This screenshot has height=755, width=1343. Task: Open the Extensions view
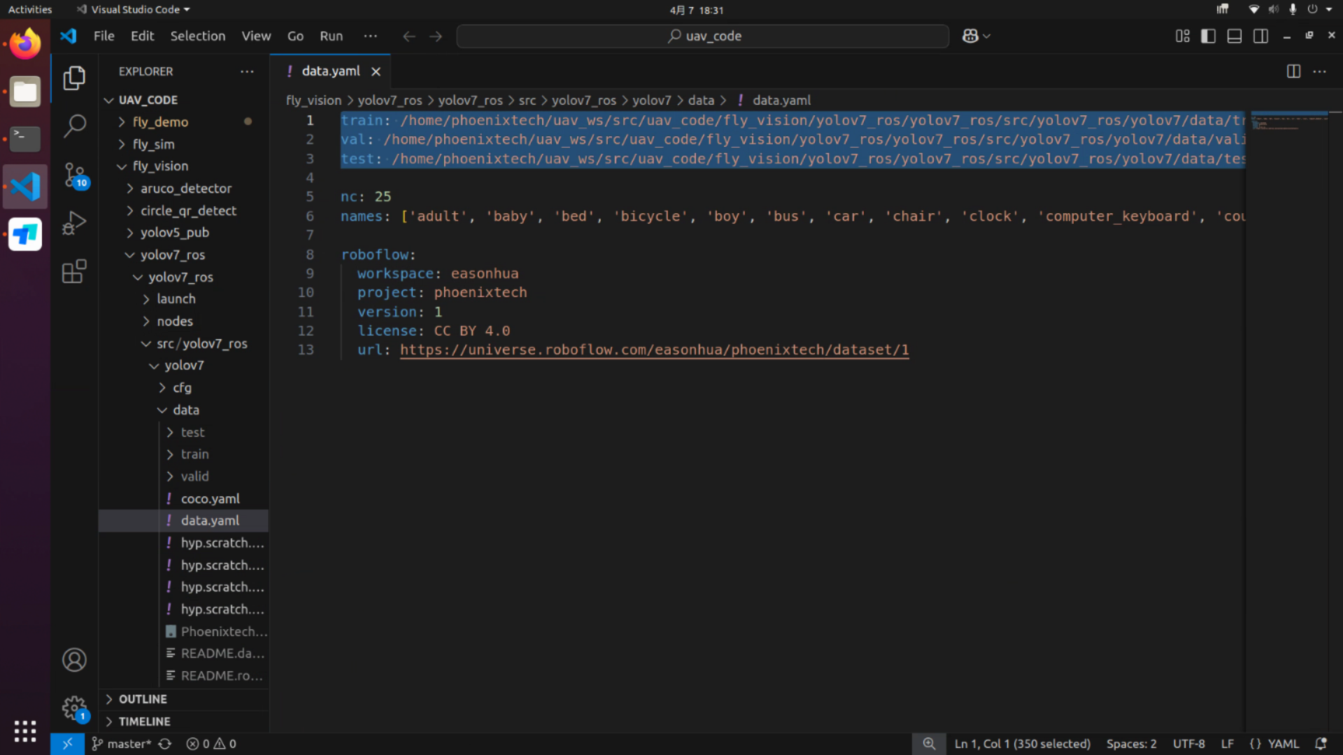point(74,271)
